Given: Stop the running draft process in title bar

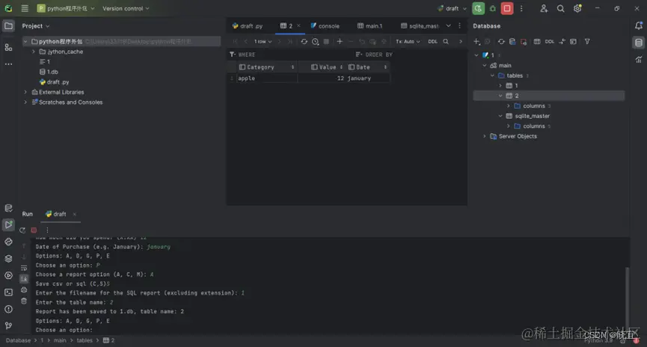Looking at the screenshot, I should [507, 8].
